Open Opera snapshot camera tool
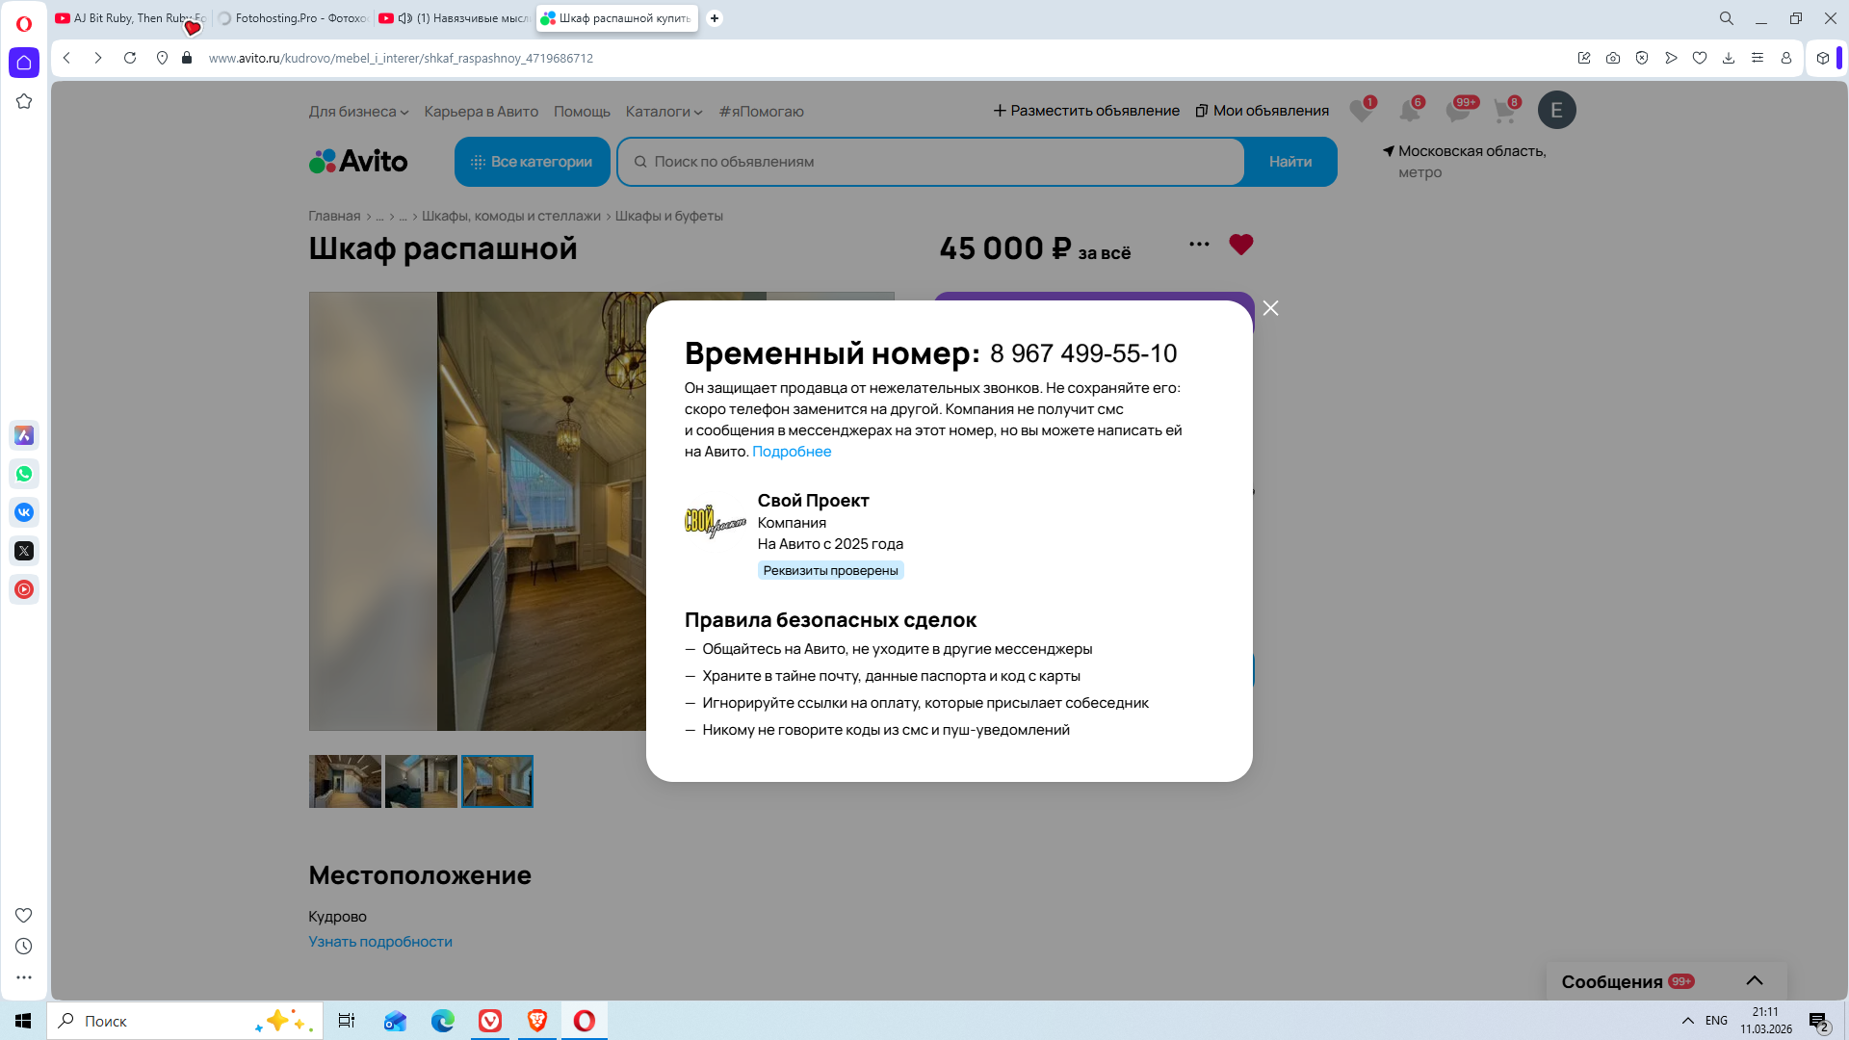 tap(1613, 58)
